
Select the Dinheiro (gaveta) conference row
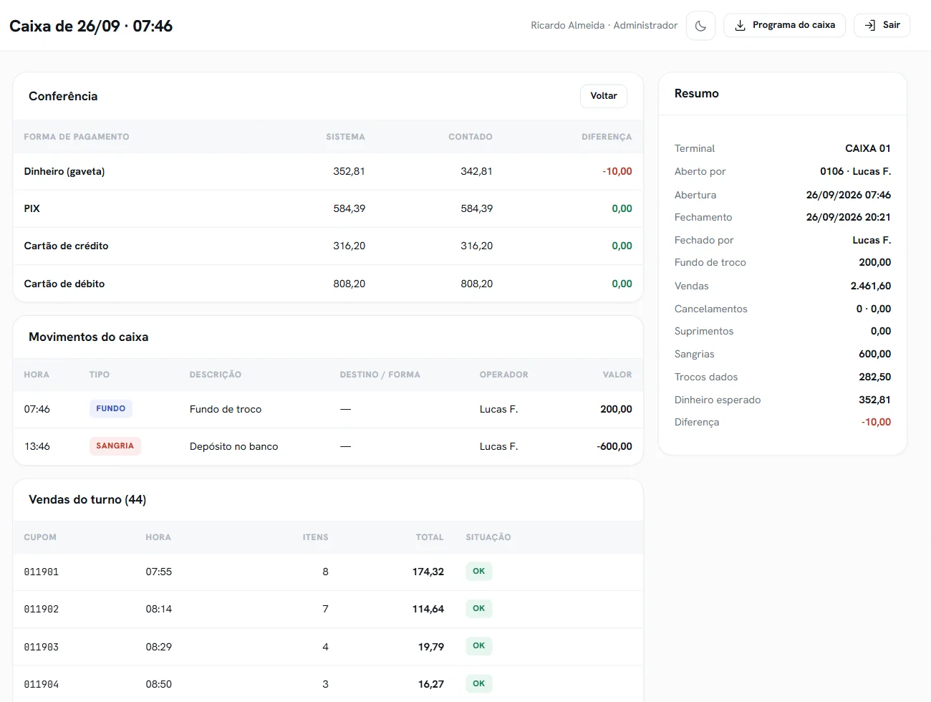click(328, 171)
